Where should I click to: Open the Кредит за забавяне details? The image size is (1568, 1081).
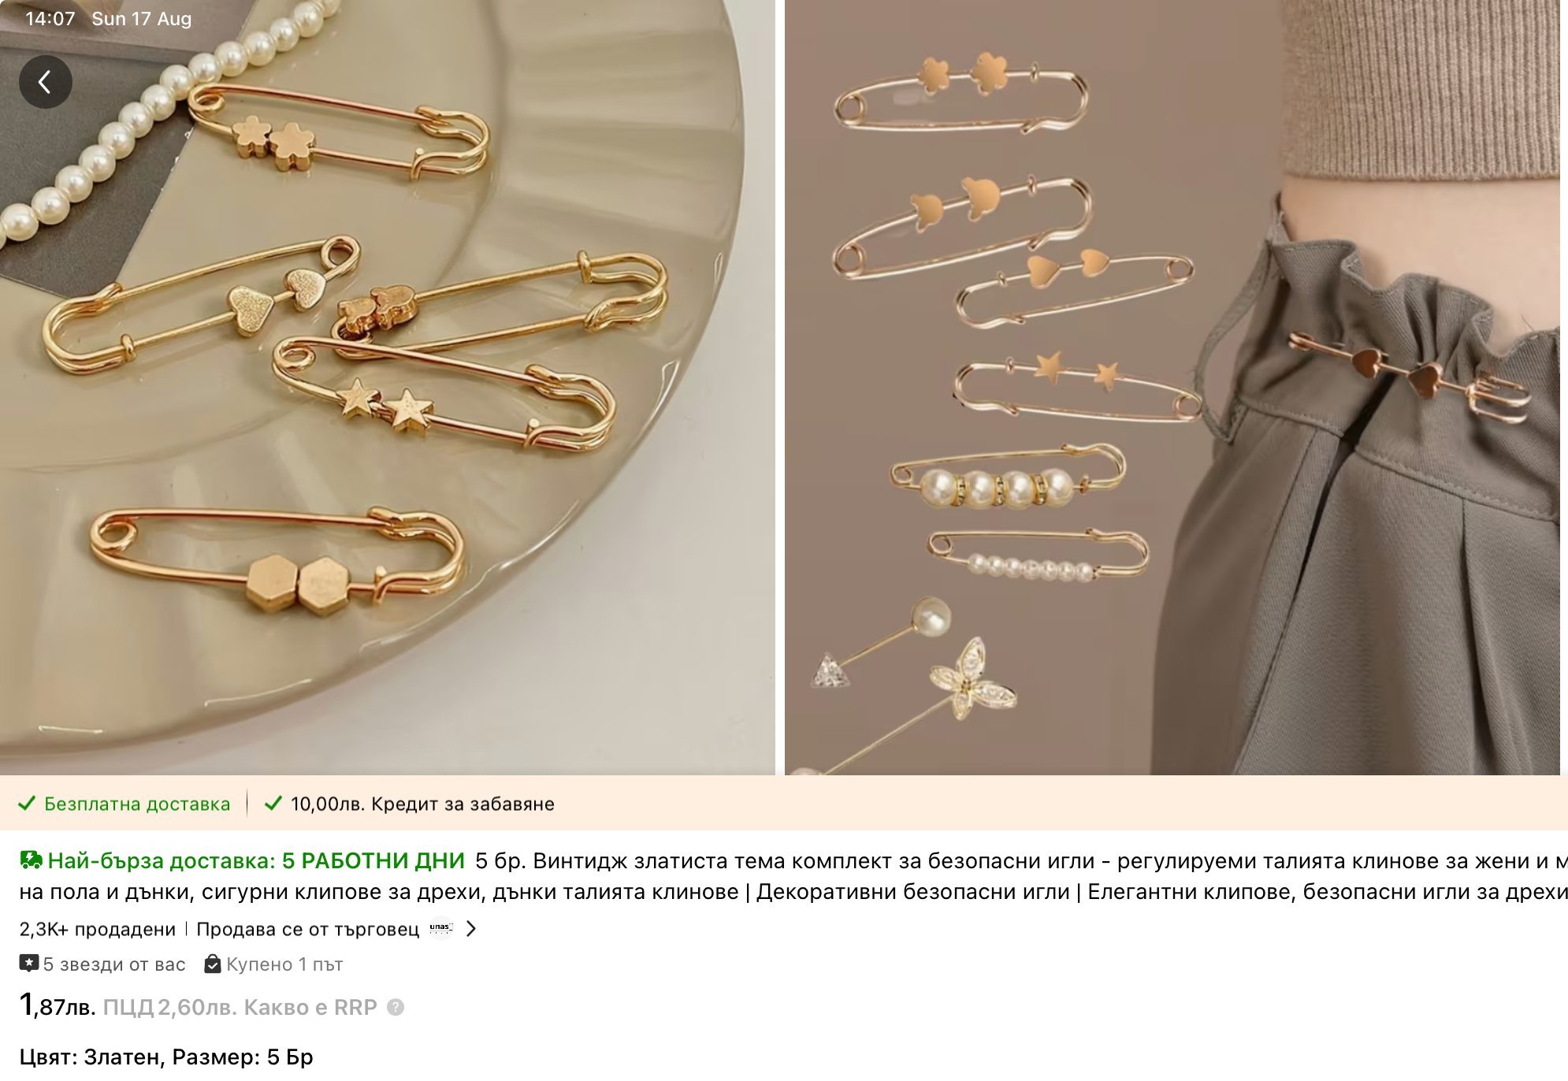point(422,804)
